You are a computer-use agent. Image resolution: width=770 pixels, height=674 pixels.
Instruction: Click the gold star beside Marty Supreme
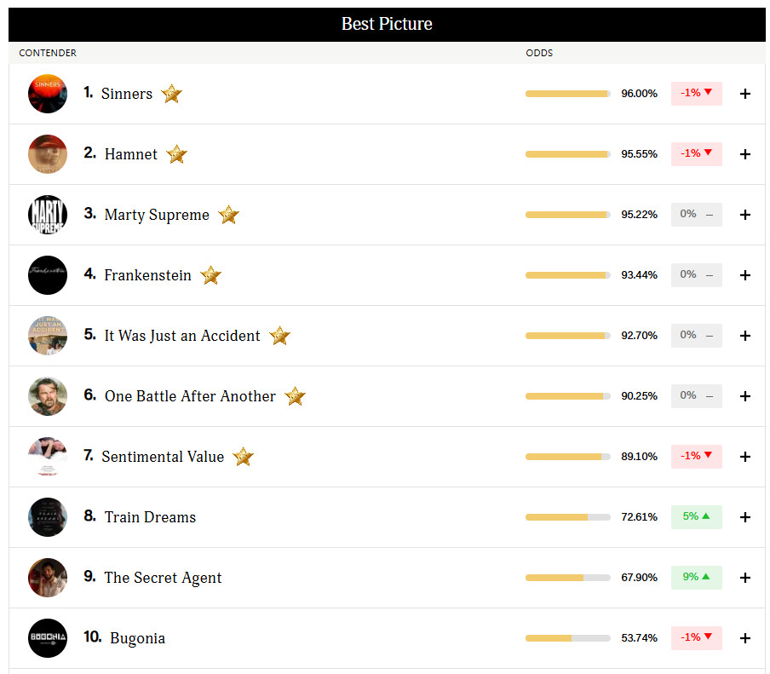(x=228, y=215)
